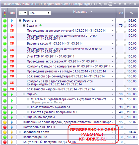The image size is (139, 145).
Task: Click blue arrow icon of Выполнение плана продаж
Action: click(x=12, y=122)
